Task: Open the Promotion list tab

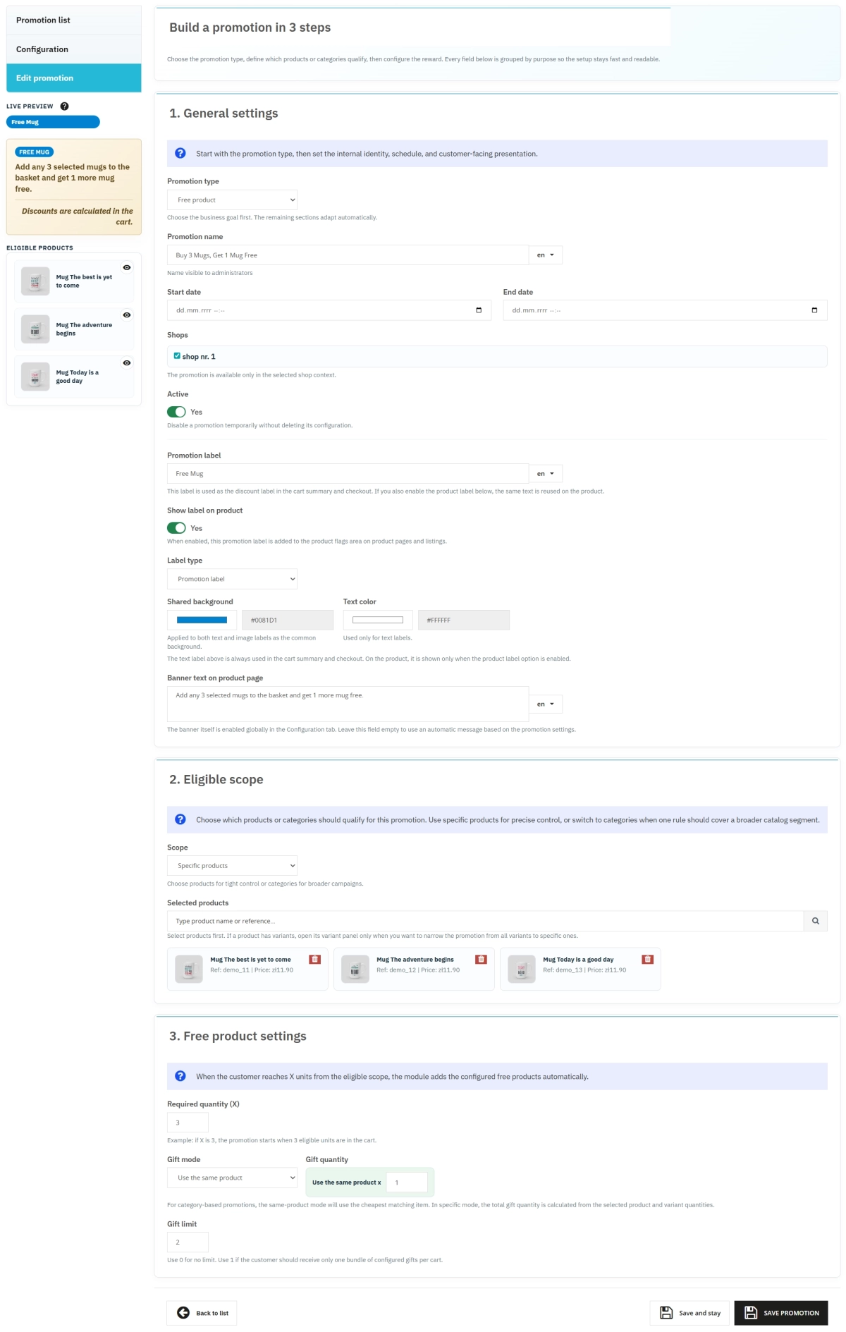Action: point(73,20)
